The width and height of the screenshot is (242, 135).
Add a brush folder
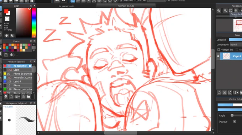point(28,96)
